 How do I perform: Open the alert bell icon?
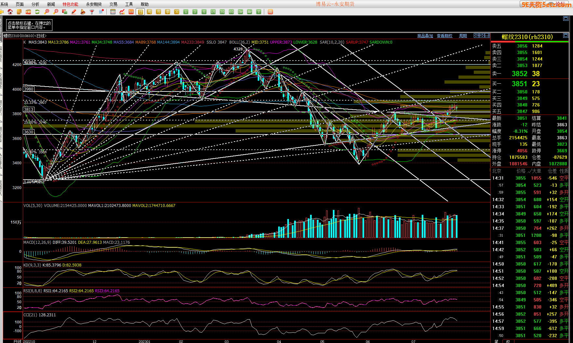[x=83, y=12]
